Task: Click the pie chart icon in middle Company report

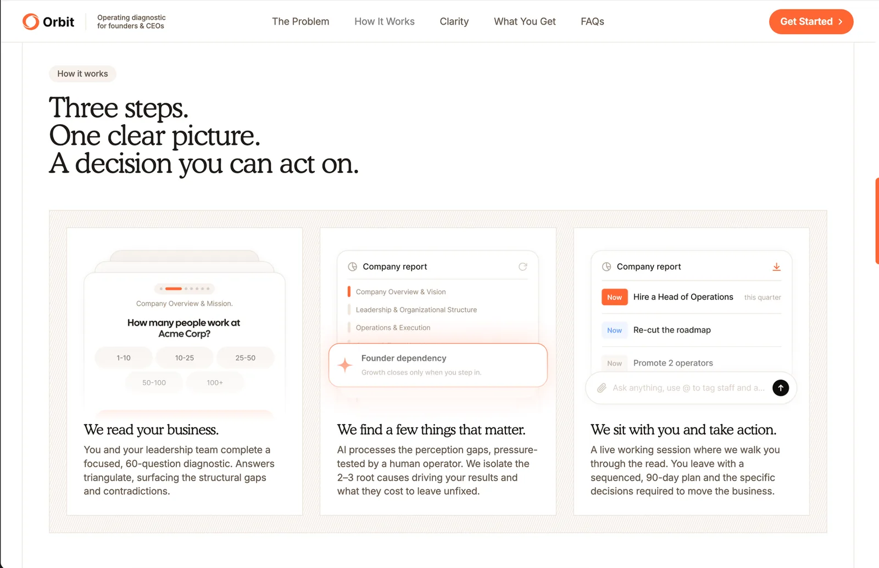Action: point(353,266)
